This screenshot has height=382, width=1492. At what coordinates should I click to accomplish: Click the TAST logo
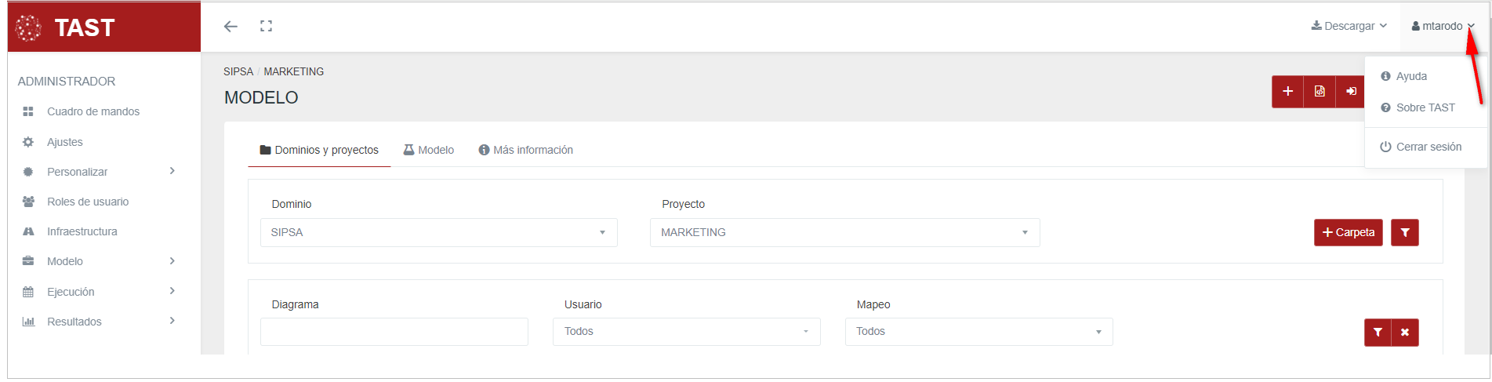point(67,28)
